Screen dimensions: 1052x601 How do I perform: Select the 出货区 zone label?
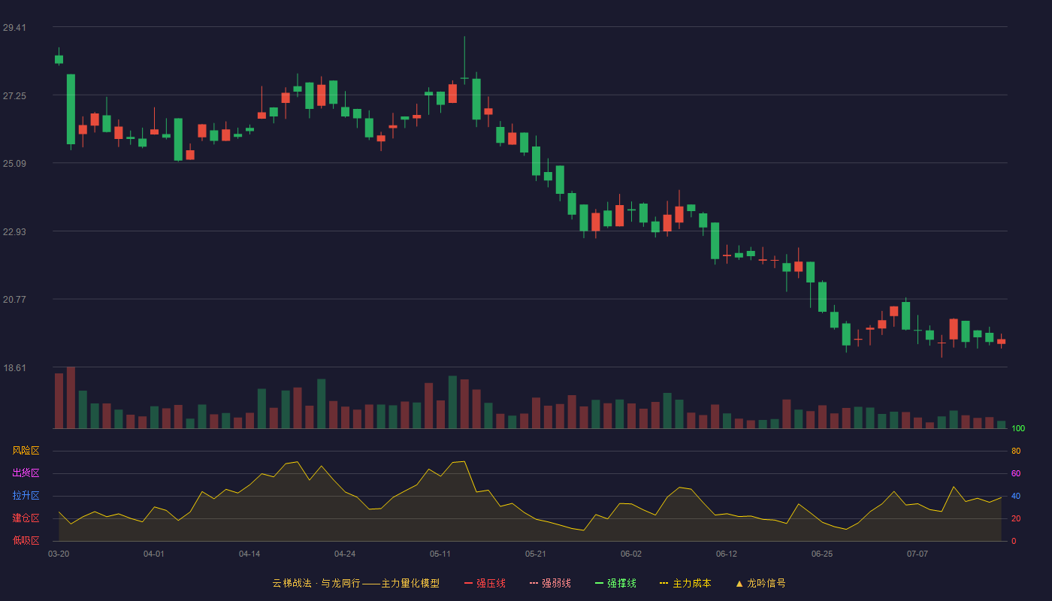point(26,473)
